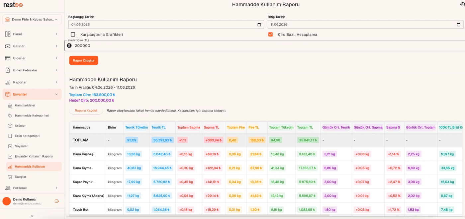The height and width of the screenshot is (219, 465).
Task: Expand the Gelirler menu chevron
Action: tap(56, 46)
